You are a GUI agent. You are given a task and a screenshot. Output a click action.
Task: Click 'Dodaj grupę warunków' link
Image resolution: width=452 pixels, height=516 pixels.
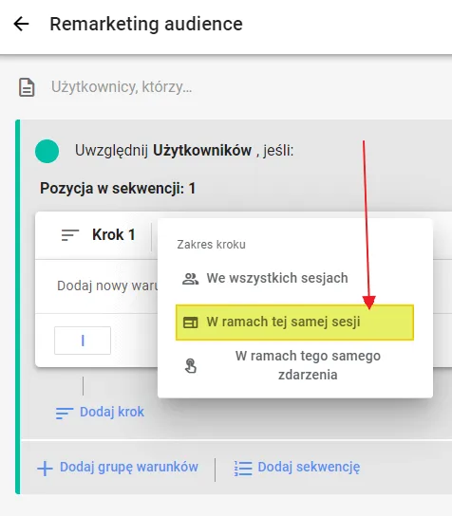coord(129,467)
